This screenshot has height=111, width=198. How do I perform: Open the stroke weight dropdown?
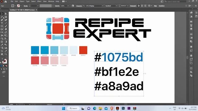pyautogui.click(x=38, y=6)
